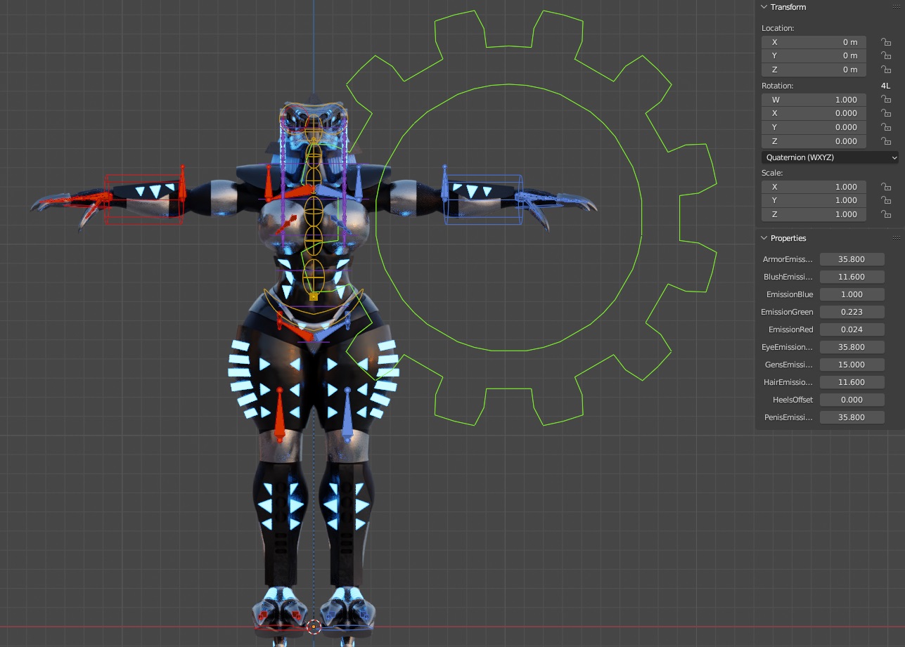This screenshot has width=905, height=647.
Task: Click the ArmorEmiss property value 35.800
Action: (x=852, y=259)
